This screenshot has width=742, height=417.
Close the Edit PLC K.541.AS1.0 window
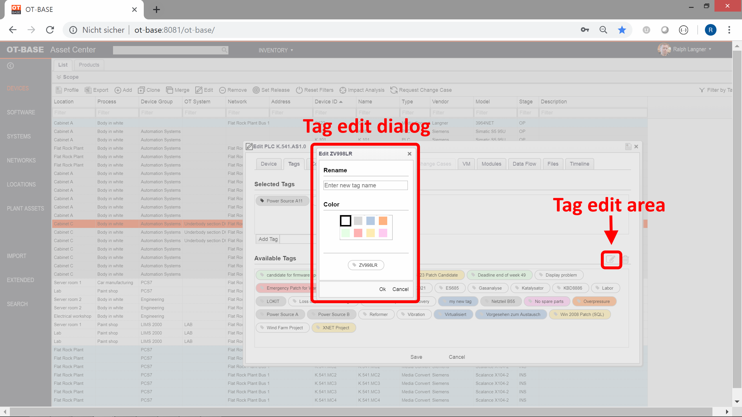click(636, 147)
